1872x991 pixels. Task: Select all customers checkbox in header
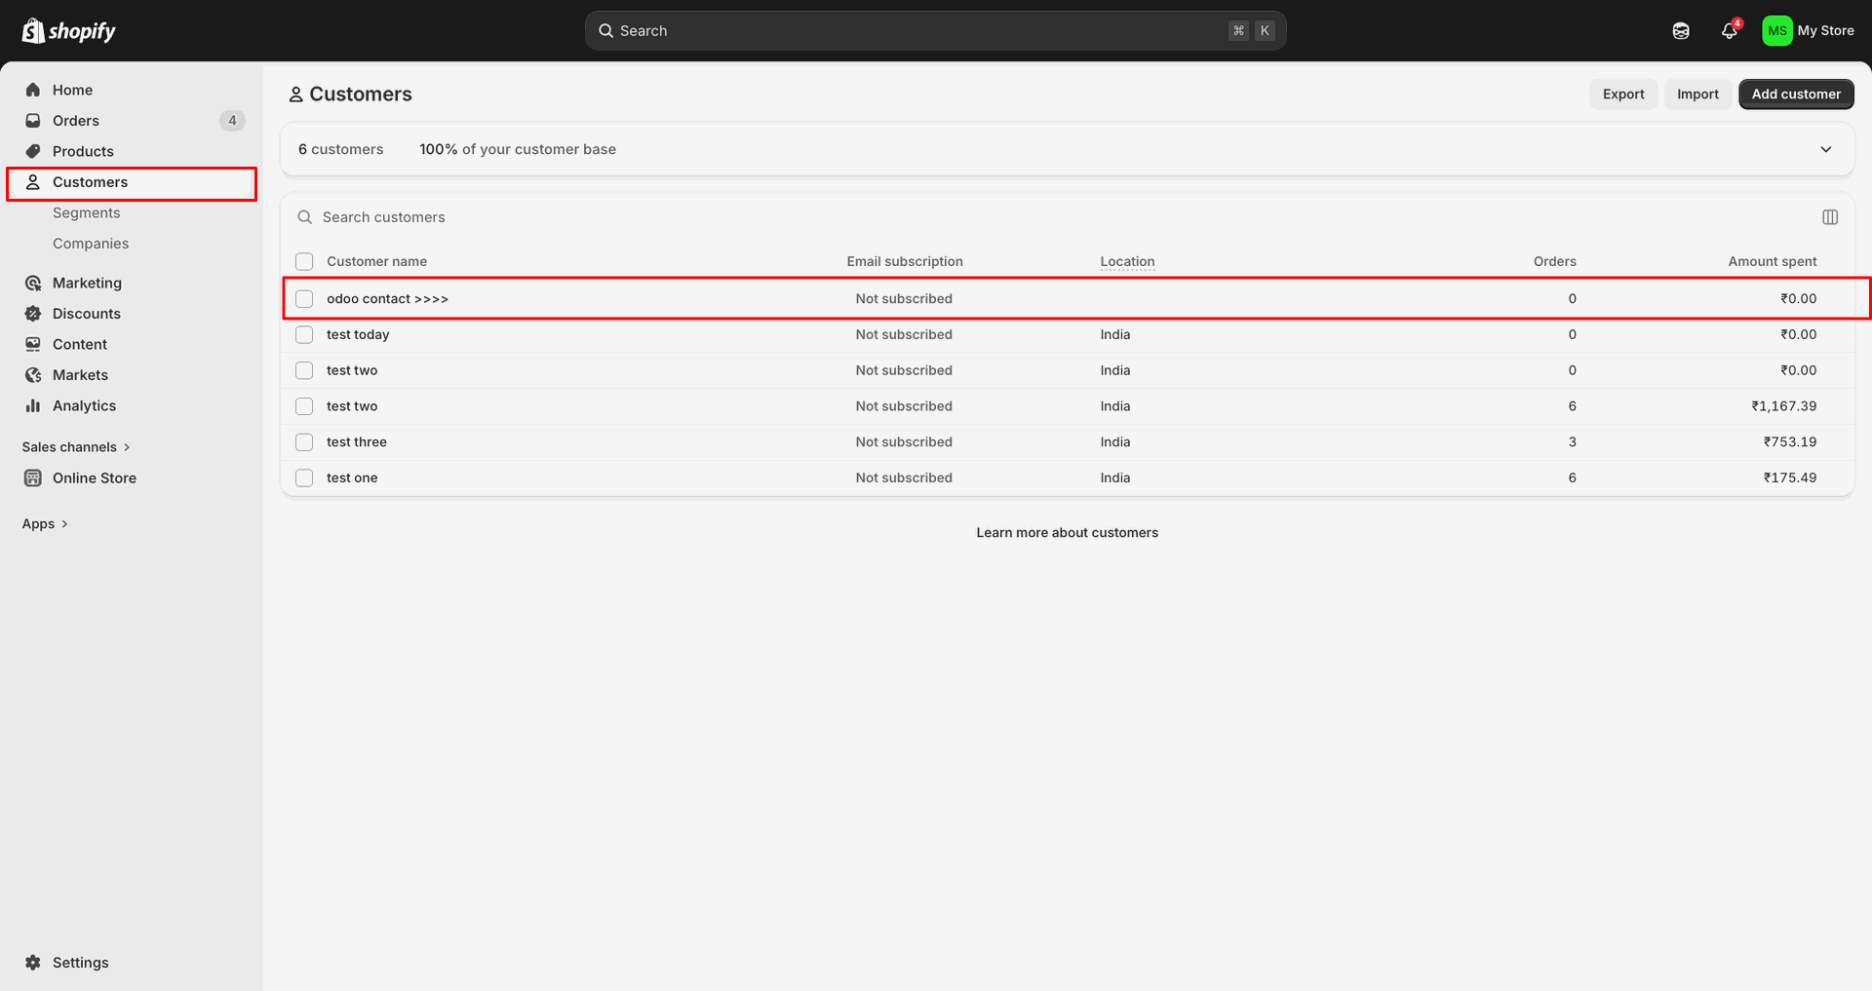click(304, 261)
